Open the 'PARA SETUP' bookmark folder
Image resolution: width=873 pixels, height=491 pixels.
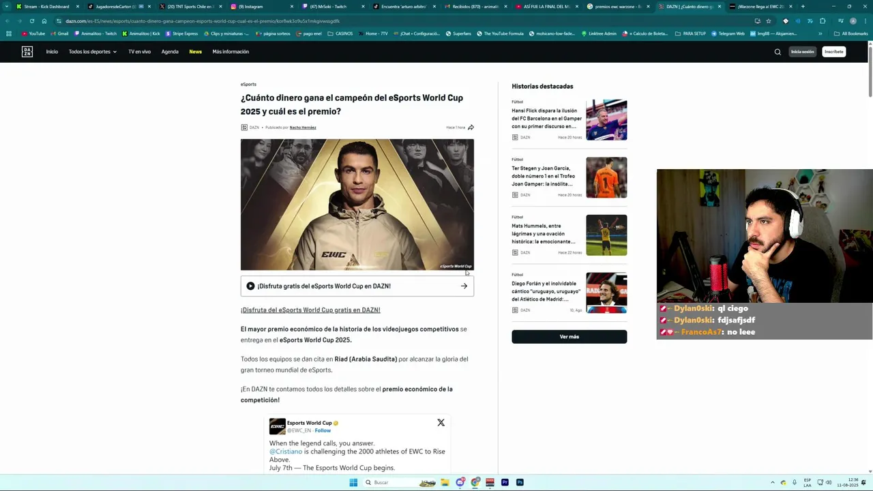point(691,33)
